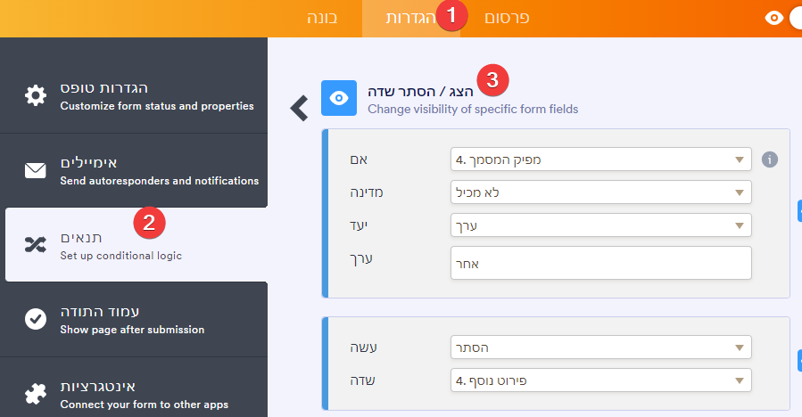
Task: Click the back chevron arrow
Action: [x=300, y=108]
